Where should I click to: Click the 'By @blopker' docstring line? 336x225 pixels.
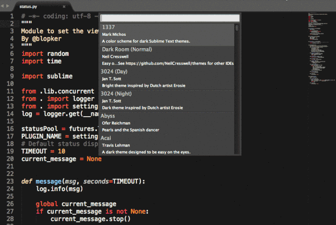pos(41,39)
